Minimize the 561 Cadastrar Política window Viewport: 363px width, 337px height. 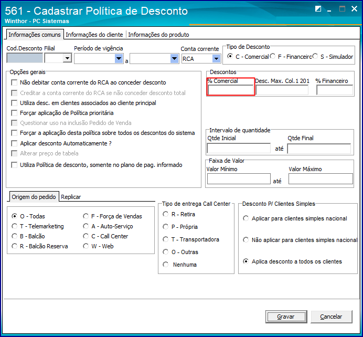pos(329,9)
